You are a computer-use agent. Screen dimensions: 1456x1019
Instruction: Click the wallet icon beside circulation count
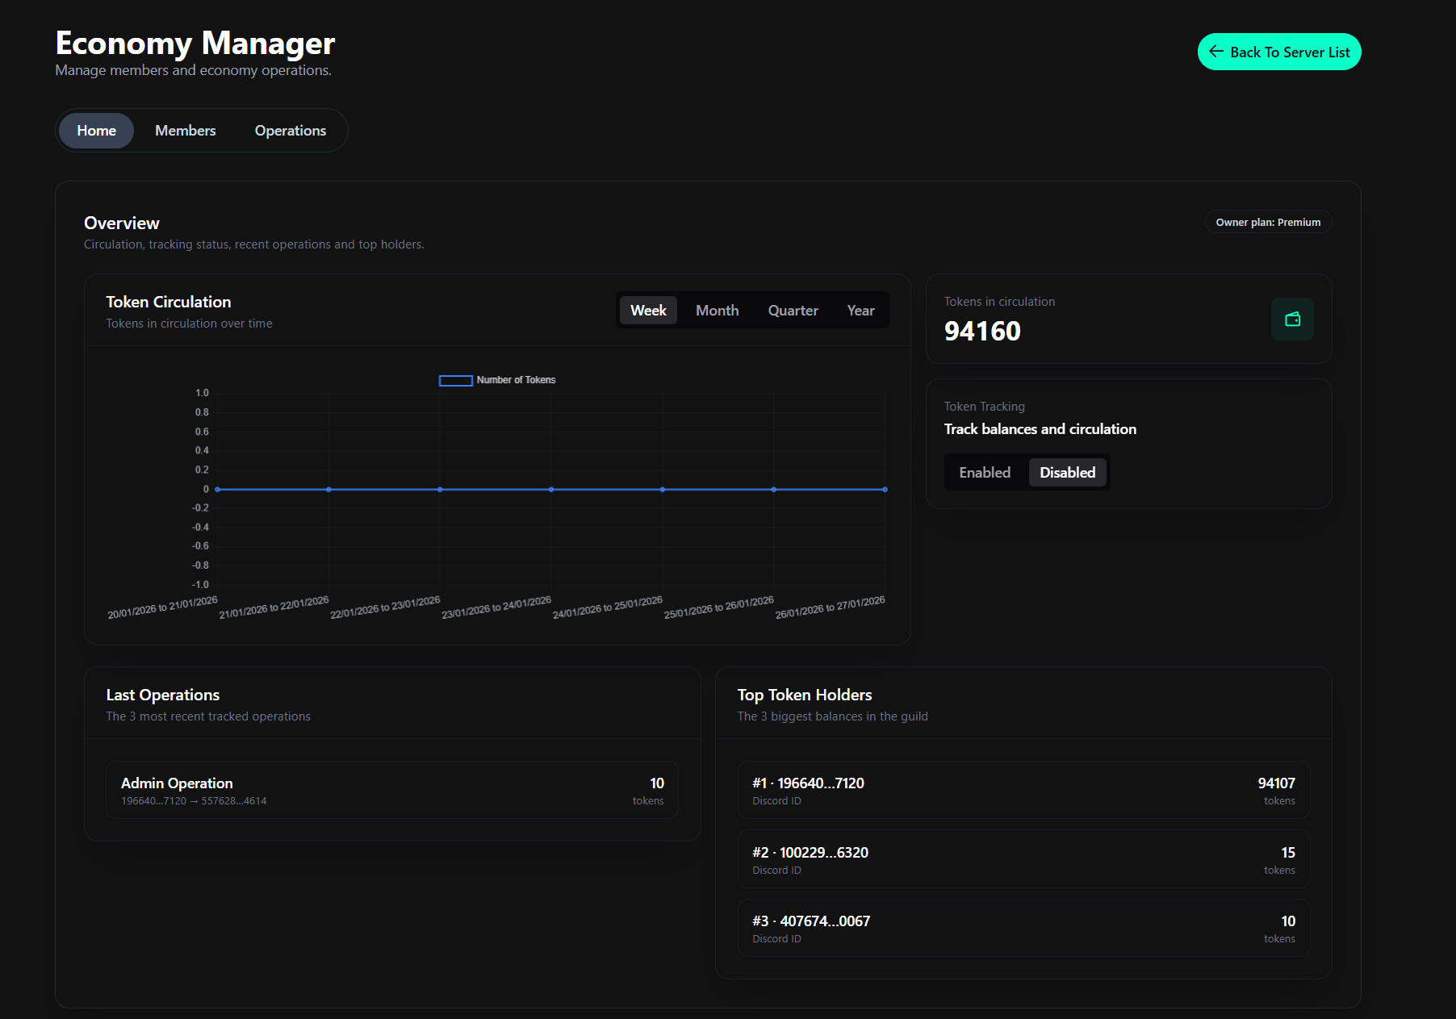(x=1292, y=319)
